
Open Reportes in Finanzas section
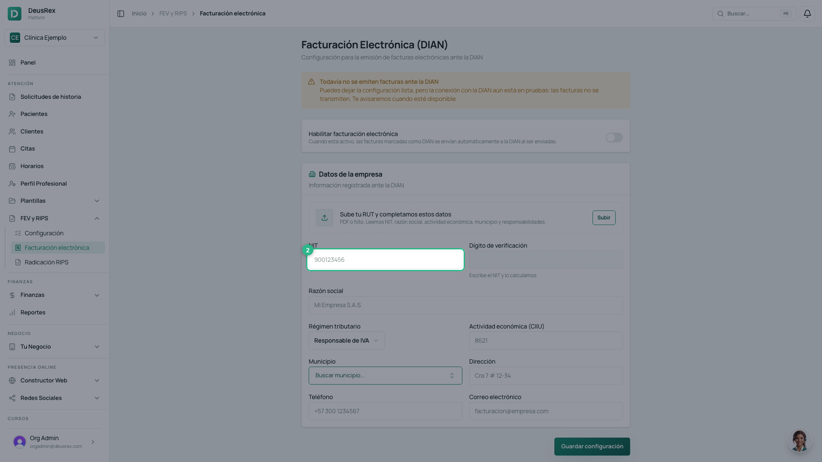54,313
